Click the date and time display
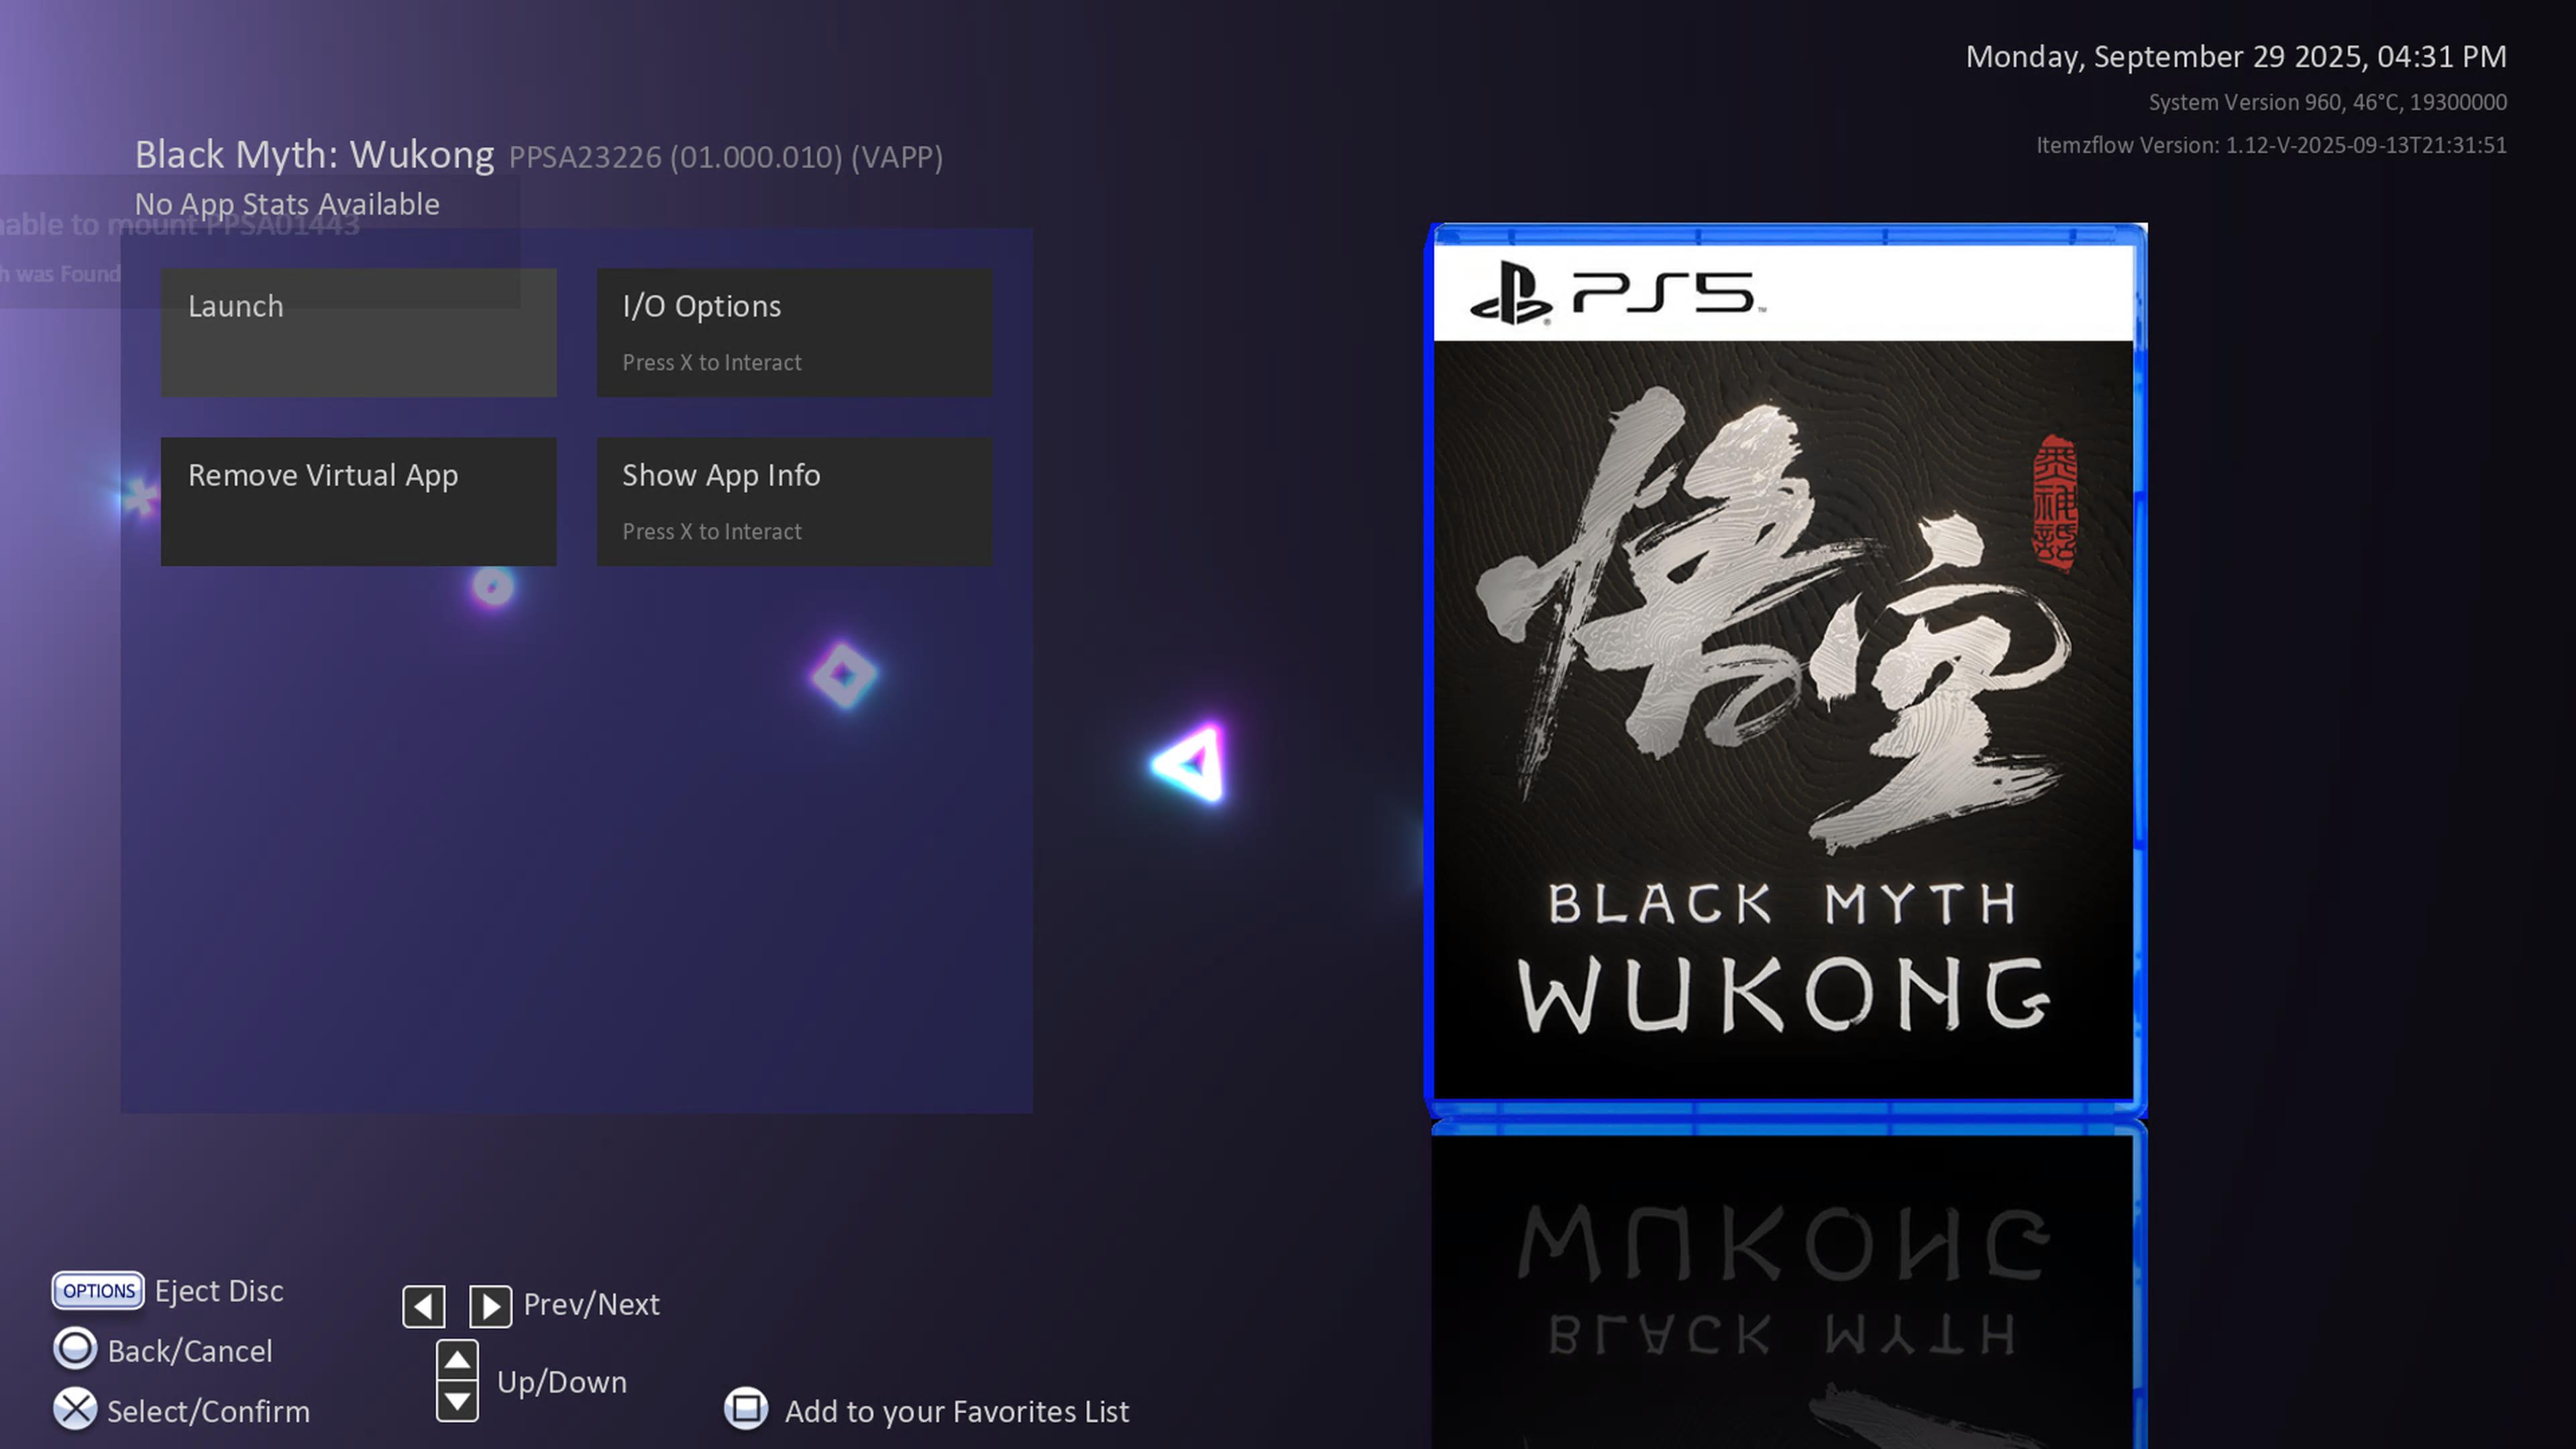The width and height of the screenshot is (2576, 1449). 2235,57
